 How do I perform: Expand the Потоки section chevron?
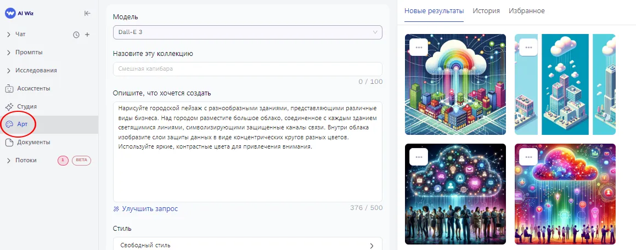click(9, 161)
